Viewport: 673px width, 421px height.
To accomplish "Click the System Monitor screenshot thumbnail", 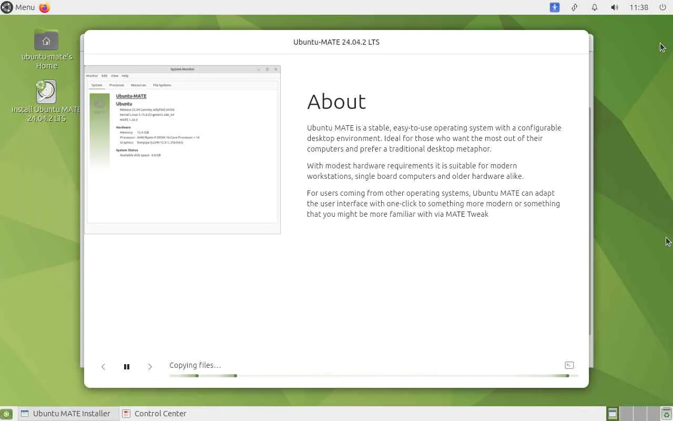I will 182,149.
